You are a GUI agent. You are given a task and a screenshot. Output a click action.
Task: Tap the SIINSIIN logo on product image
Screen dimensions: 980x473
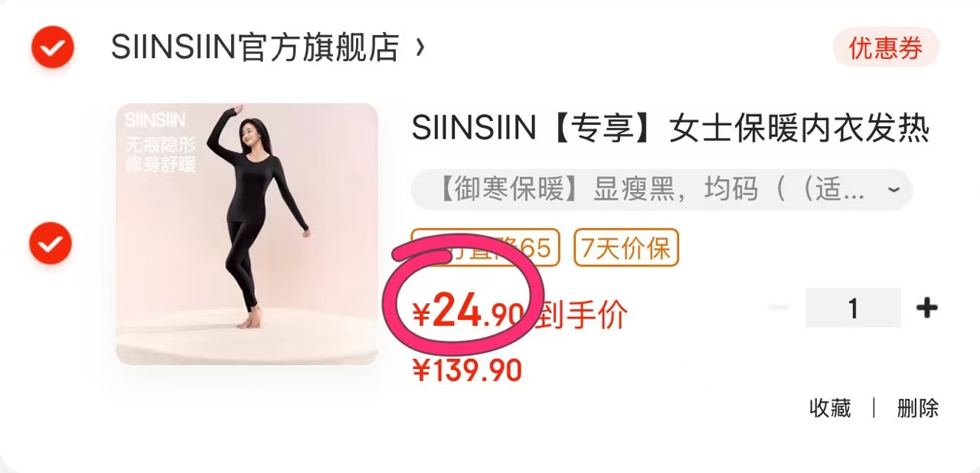pos(155,119)
